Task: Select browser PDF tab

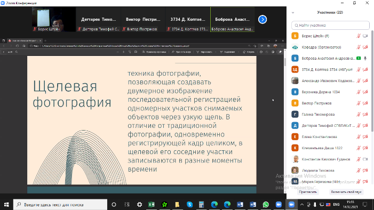Action: coord(25,41)
